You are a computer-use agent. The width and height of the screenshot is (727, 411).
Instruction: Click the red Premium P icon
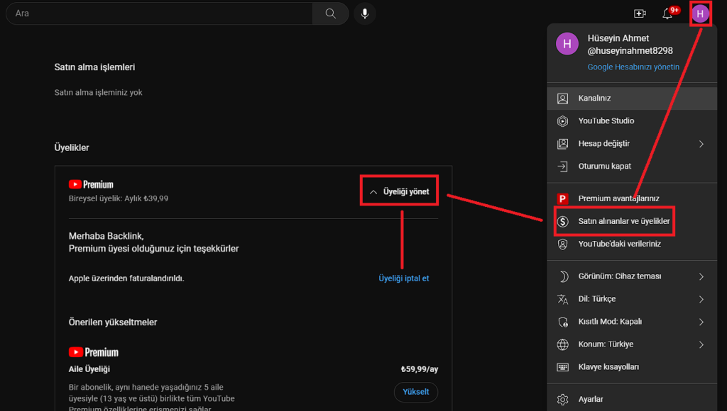pos(562,198)
